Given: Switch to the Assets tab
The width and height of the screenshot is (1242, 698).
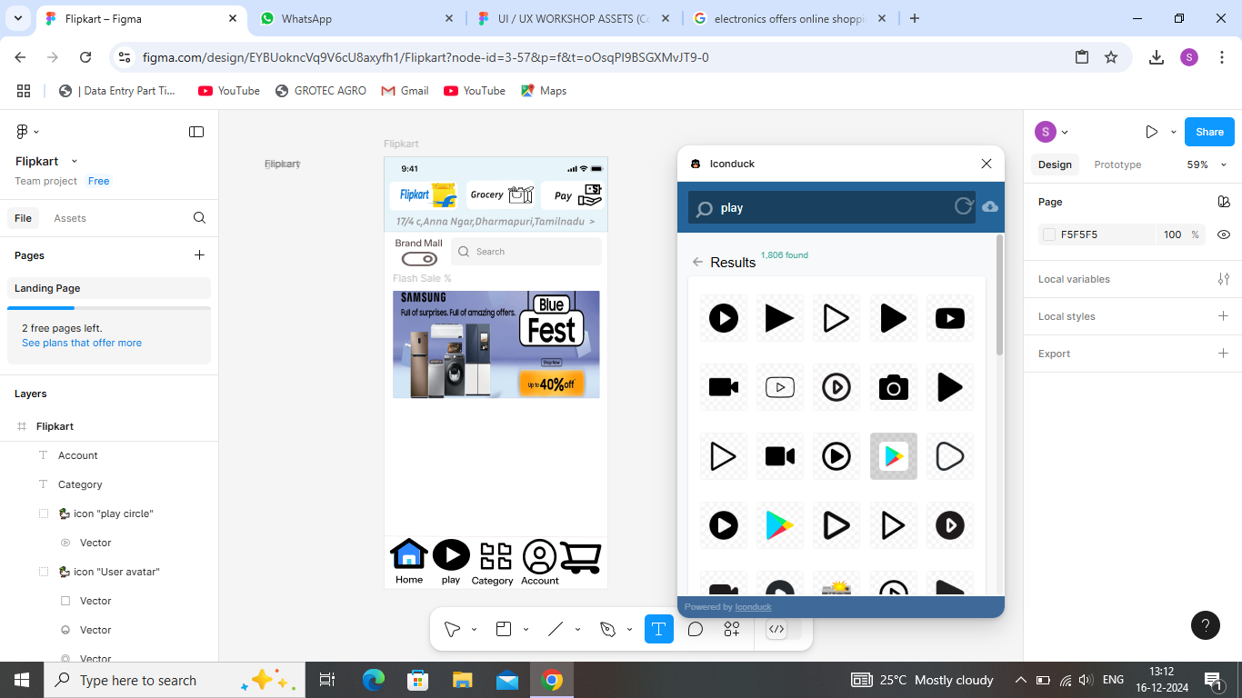Looking at the screenshot, I should tap(70, 218).
